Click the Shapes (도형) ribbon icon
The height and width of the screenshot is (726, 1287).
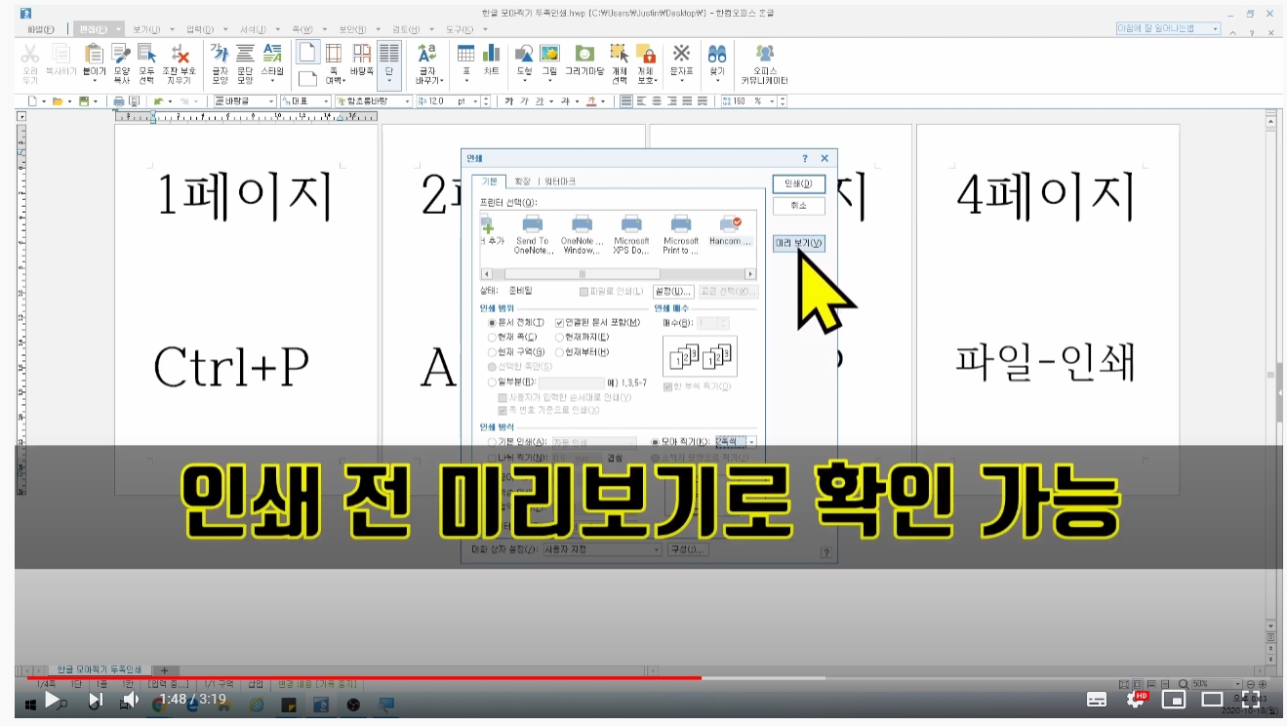pos(524,63)
